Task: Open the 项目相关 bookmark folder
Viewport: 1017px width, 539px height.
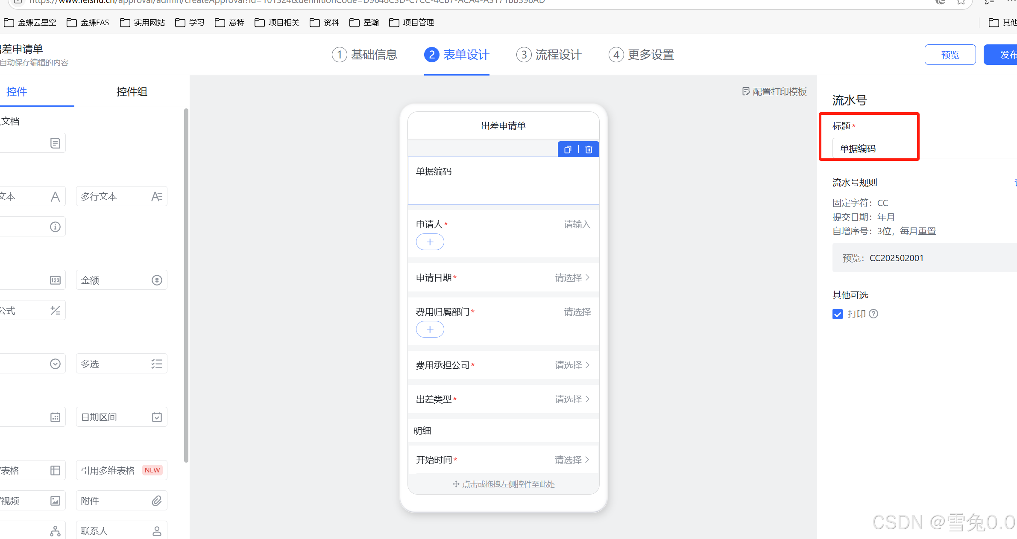Action: point(277,22)
